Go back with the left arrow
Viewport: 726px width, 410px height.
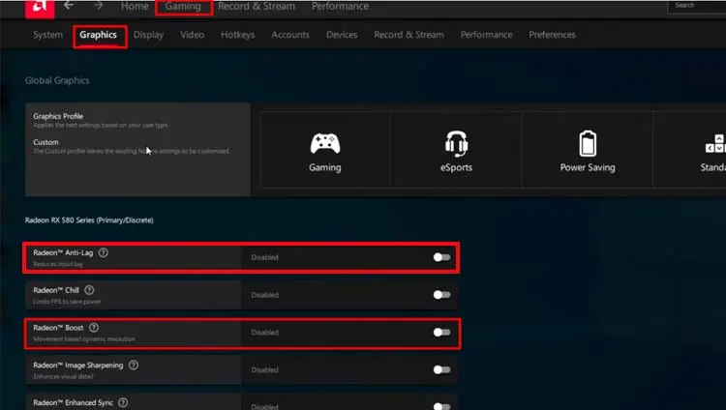click(x=69, y=6)
